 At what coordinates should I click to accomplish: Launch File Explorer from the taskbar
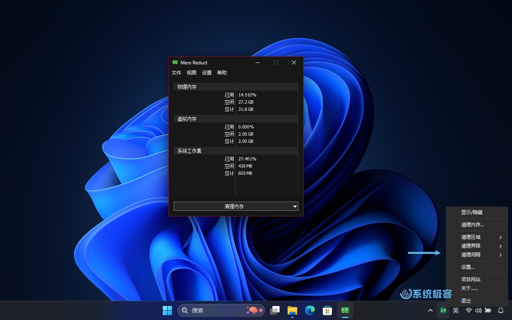tap(292, 310)
